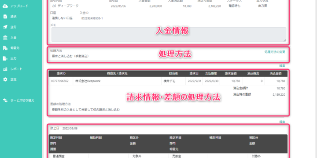Click the 2022/05/06 transaction date value

(118, 6)
